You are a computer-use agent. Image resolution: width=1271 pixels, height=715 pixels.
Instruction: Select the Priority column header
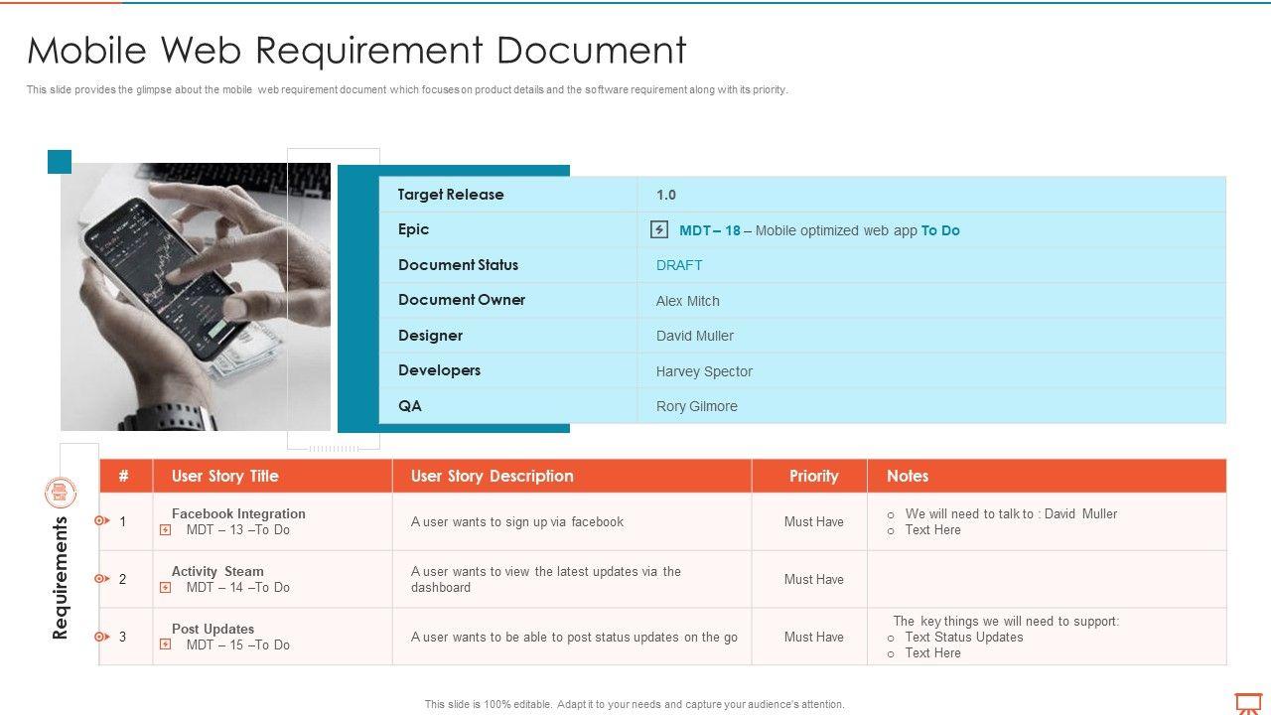[x=813, y=476]
